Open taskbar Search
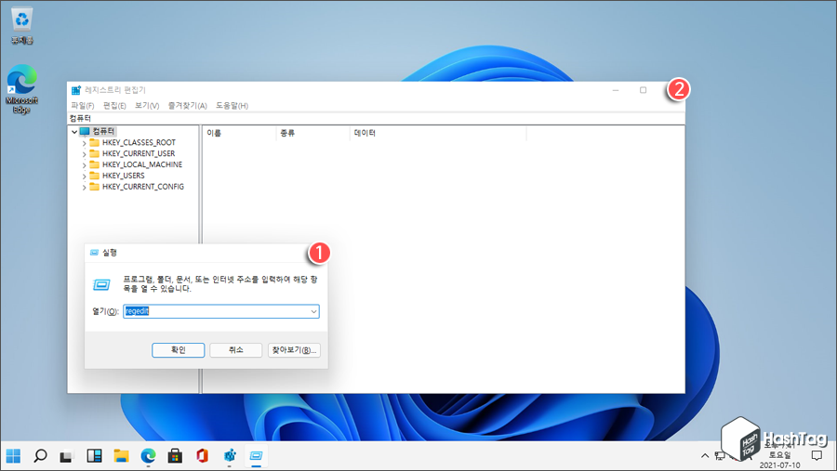This screenshot has height=471, width=837. coord(40,456)
